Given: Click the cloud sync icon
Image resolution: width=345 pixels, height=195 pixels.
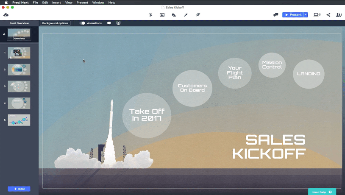Looking at the screenshot, I should pos(6,15).
